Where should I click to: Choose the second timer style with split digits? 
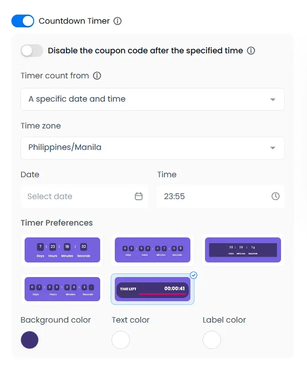click(153, 250)
